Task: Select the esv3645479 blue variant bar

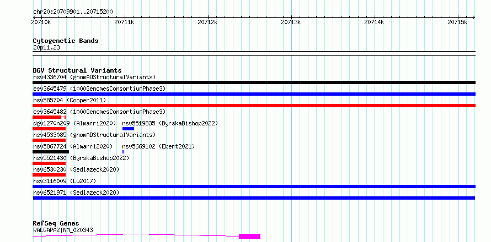Action: tap(254, 94)
